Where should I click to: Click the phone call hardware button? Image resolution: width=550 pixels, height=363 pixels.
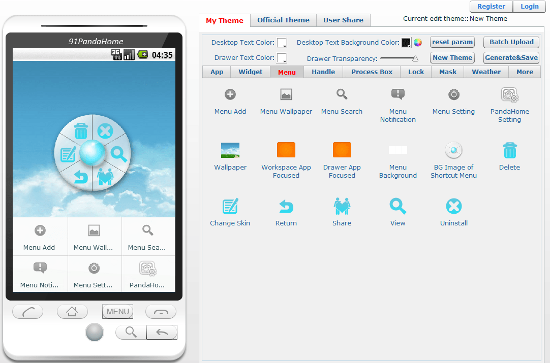point(28,312)
